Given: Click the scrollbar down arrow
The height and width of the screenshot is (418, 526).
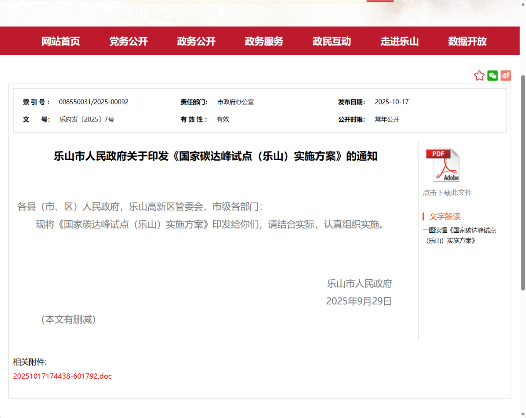Looking at the screenshot, I should pos(523,414).
